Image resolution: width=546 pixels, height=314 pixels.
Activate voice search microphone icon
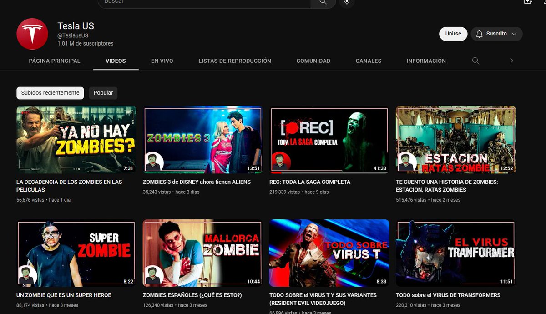[347, 2]
